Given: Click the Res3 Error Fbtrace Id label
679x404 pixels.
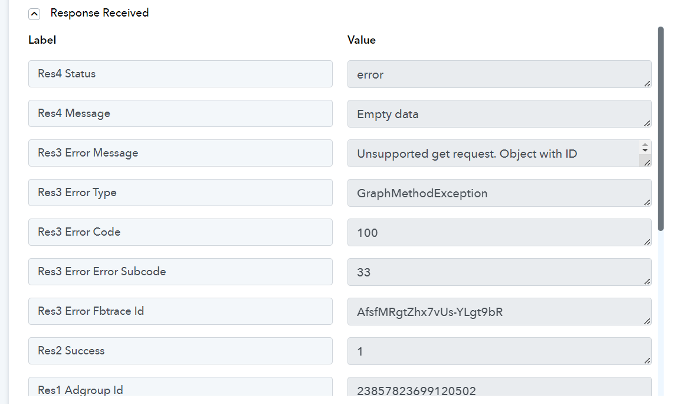Looking at the screenshot, I should tap(180, 311).
